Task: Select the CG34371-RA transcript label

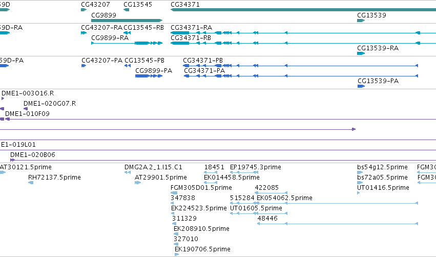Action: [191, 28]
